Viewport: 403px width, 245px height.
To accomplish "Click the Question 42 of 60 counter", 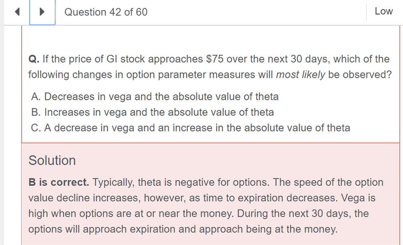I will (x=106, y=12).
